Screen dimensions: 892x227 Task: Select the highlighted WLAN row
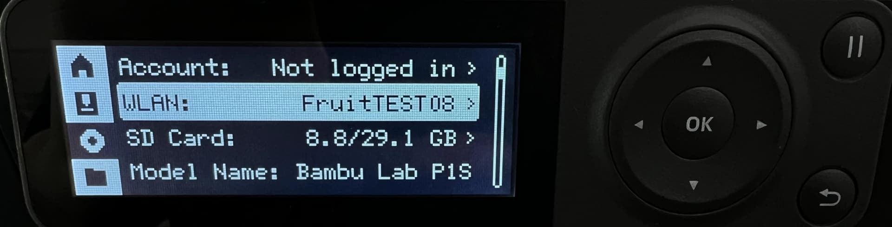298,103
